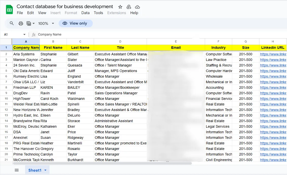Star this spreadsheet document
This screenshot has width=287, height=175.
120,7
